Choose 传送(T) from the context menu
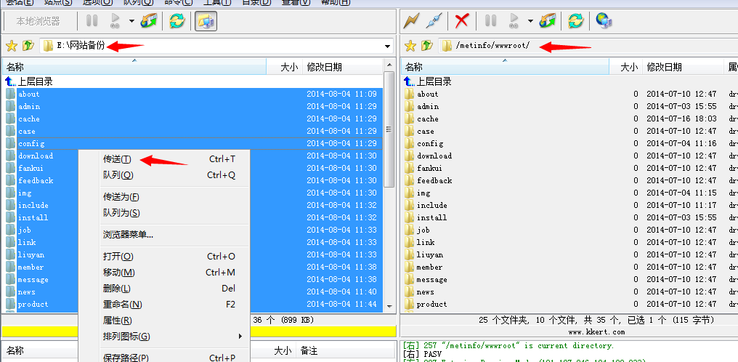This screenshot has height=362, width=738. click(117, 159)
